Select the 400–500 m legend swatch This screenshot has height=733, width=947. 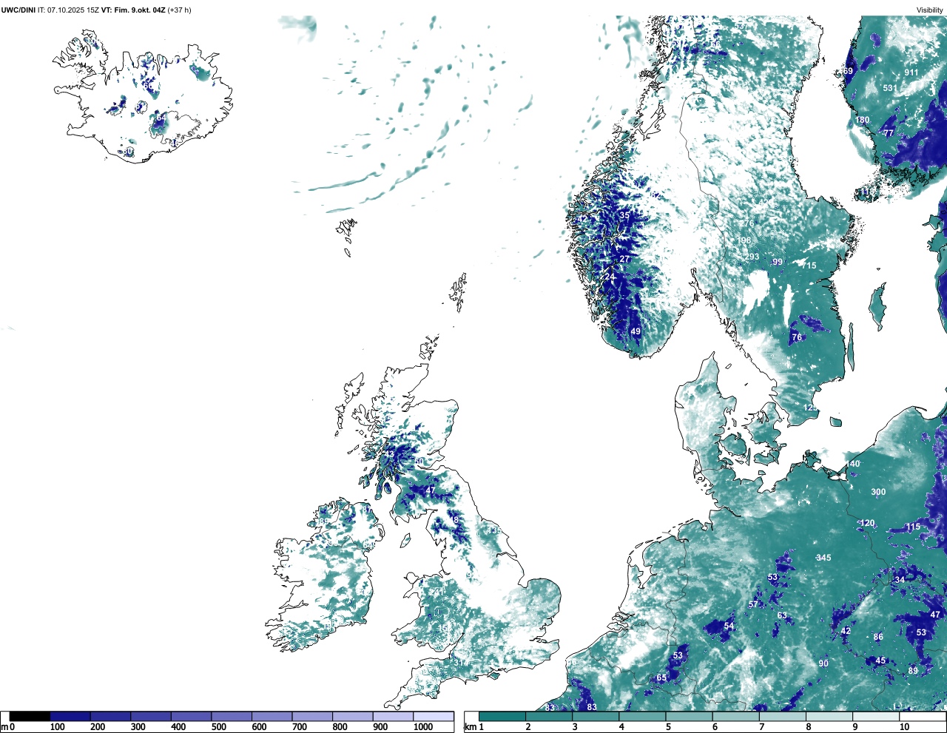(x=191, y=717)
